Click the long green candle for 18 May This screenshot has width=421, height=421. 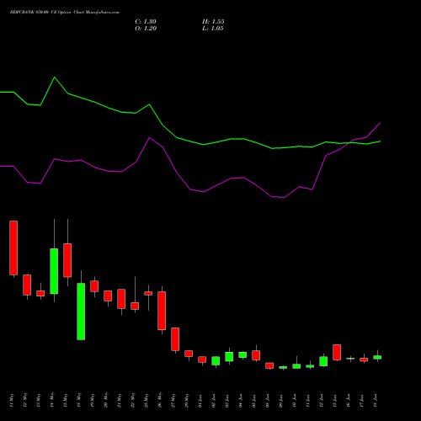[81, 312]
